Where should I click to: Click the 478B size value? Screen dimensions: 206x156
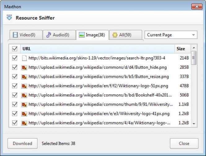click(x=184, y=86)
